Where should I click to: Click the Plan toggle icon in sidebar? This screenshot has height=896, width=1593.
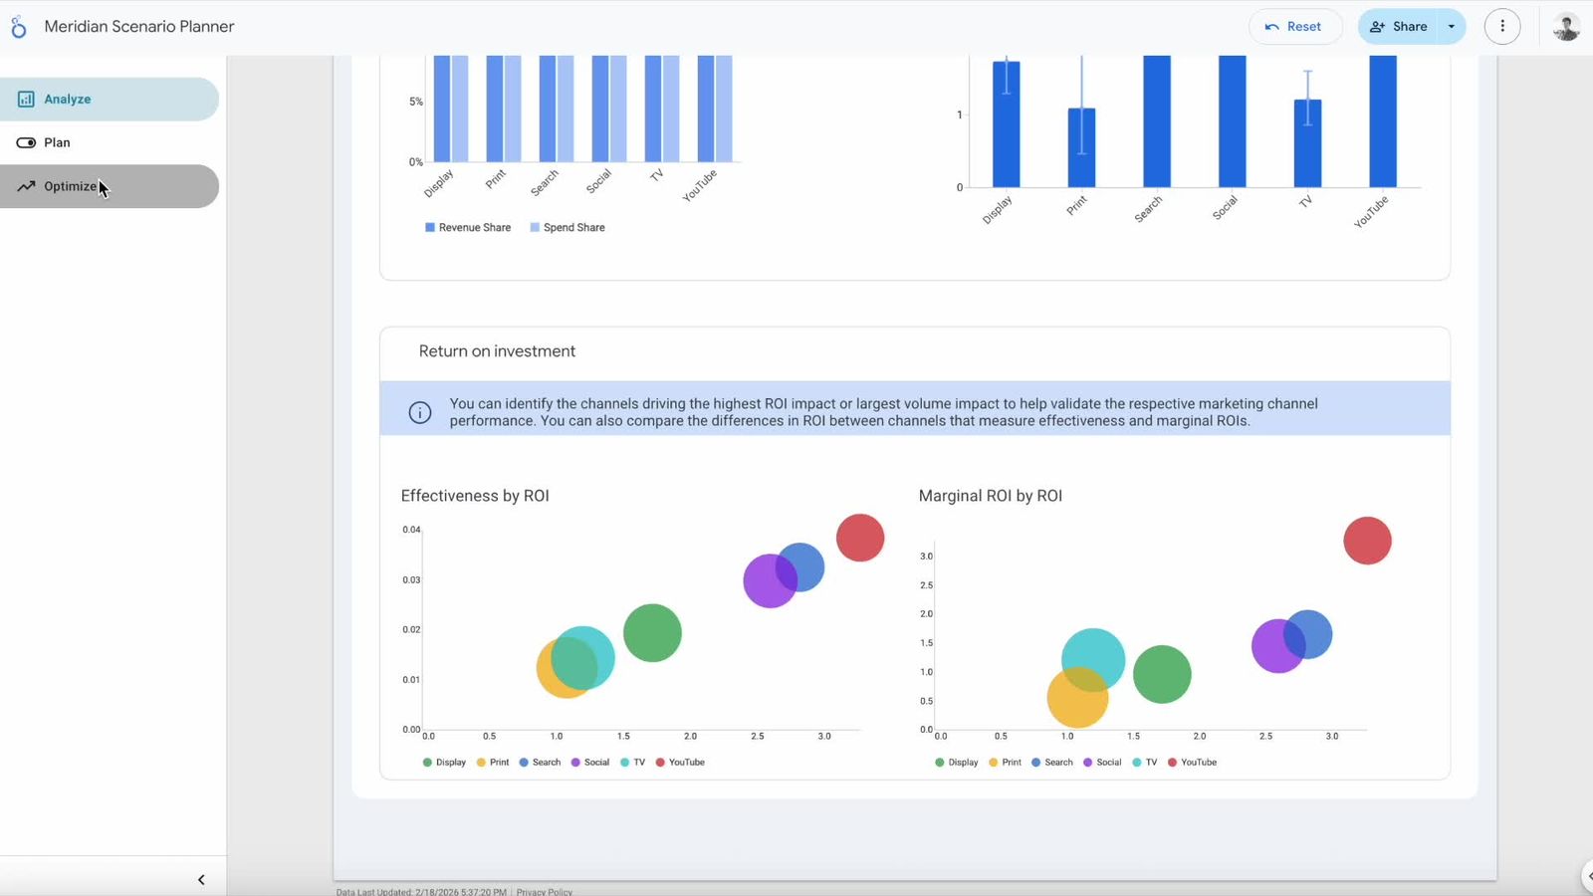(27, 142)
